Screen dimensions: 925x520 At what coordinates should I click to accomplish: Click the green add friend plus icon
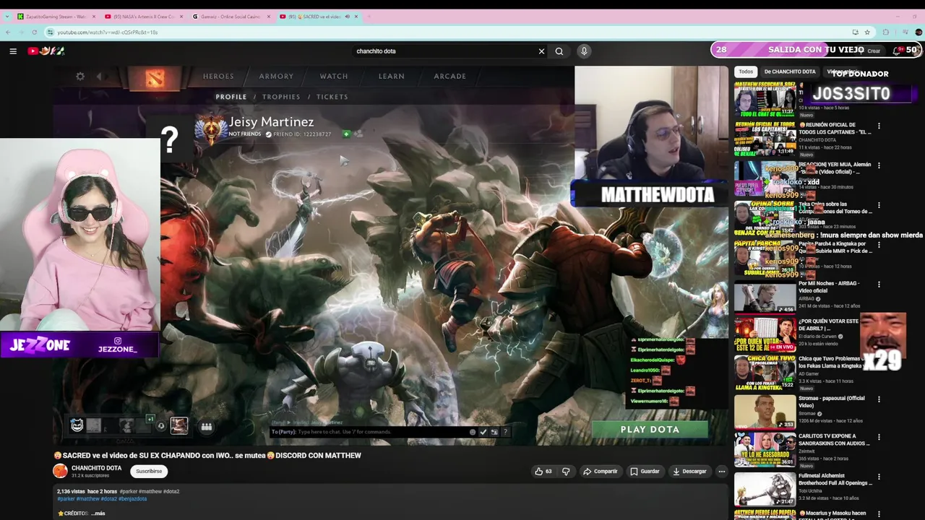click(x=346, y=134)
